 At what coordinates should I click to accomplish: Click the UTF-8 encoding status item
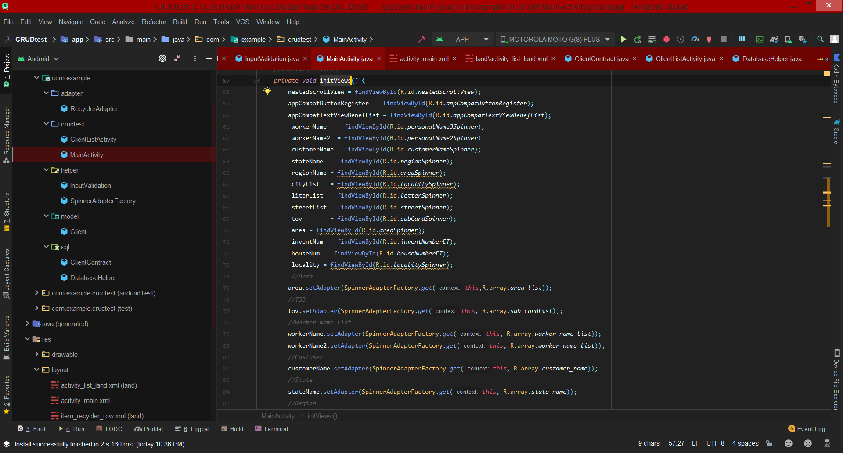point(715,443)
